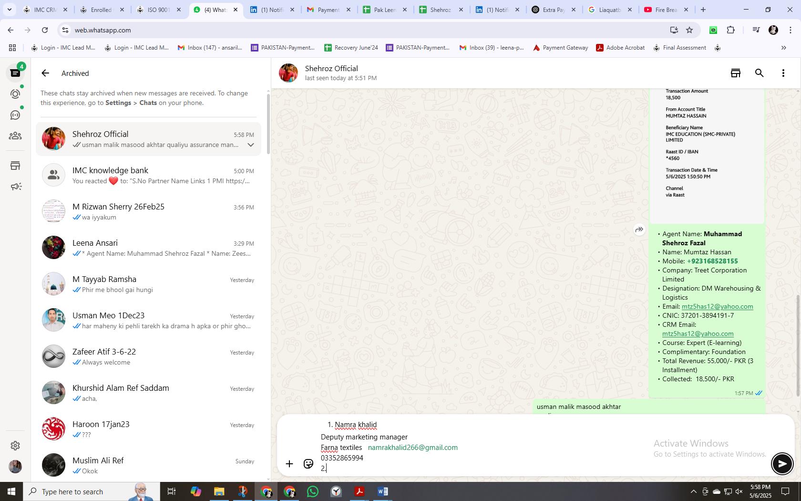Open Word from Windows taskbar
Image resolution: width=801 pixels, height=501 pixels.
pyautogui.click(x=382, y=491)
